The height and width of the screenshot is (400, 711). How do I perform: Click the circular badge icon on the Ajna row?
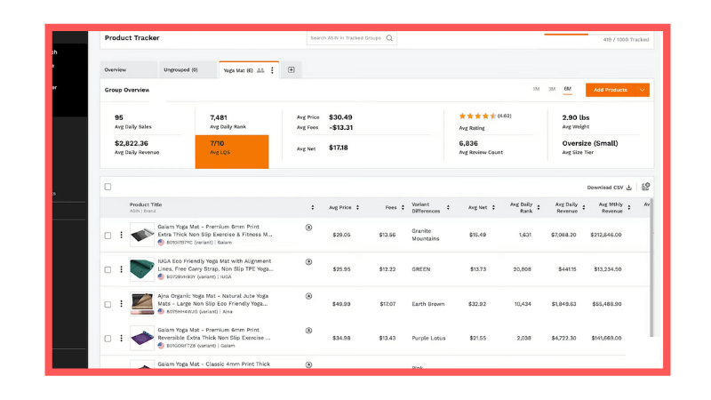pyautogui.click(x=308, y=296)
